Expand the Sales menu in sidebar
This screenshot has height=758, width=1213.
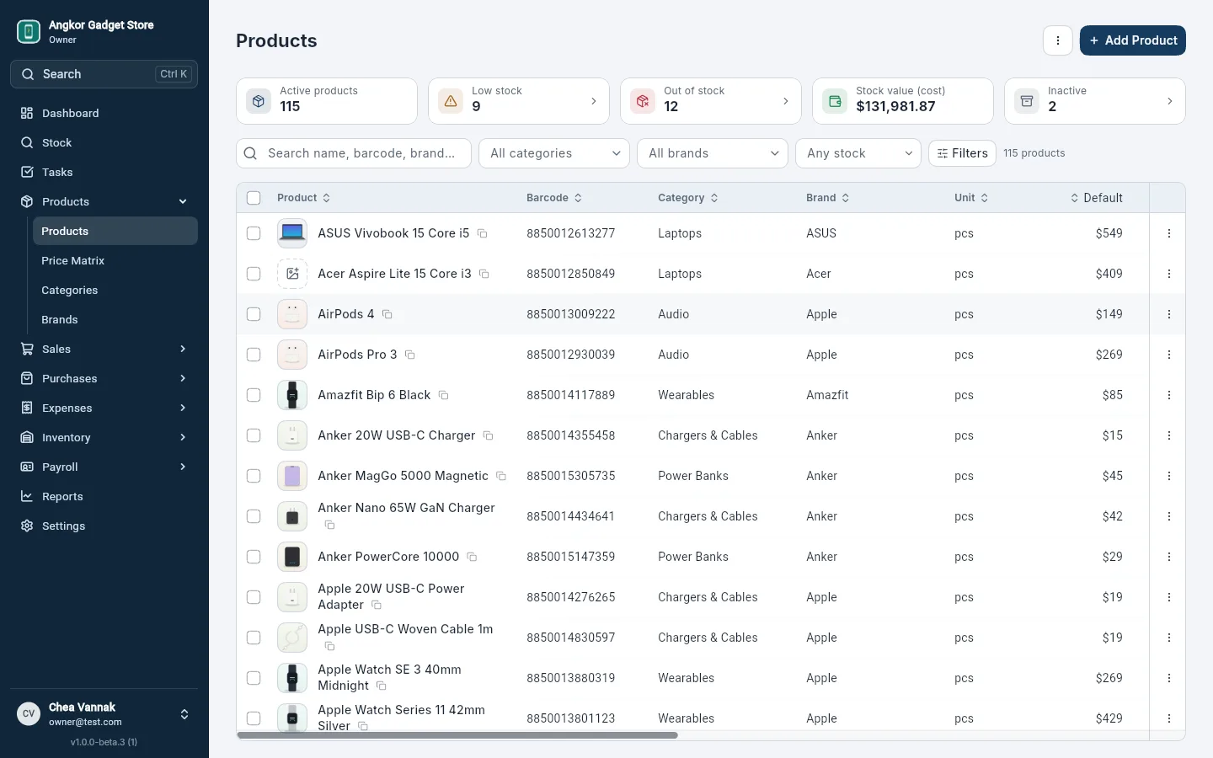[x=104, y=349]
